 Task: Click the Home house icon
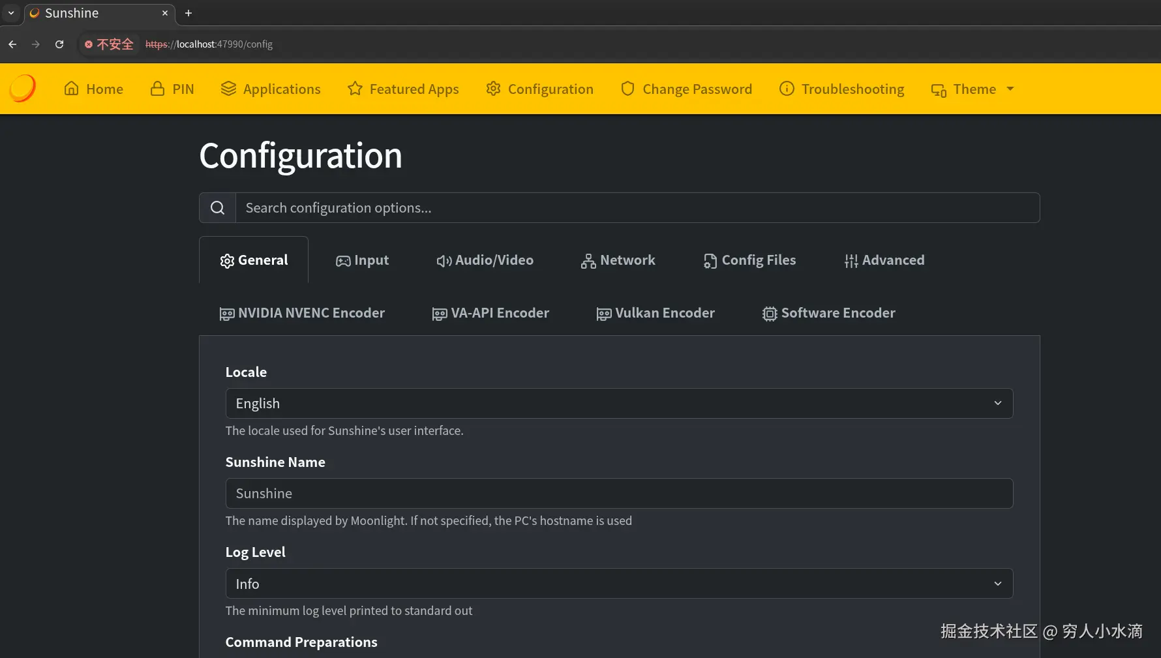click(72, 89)
